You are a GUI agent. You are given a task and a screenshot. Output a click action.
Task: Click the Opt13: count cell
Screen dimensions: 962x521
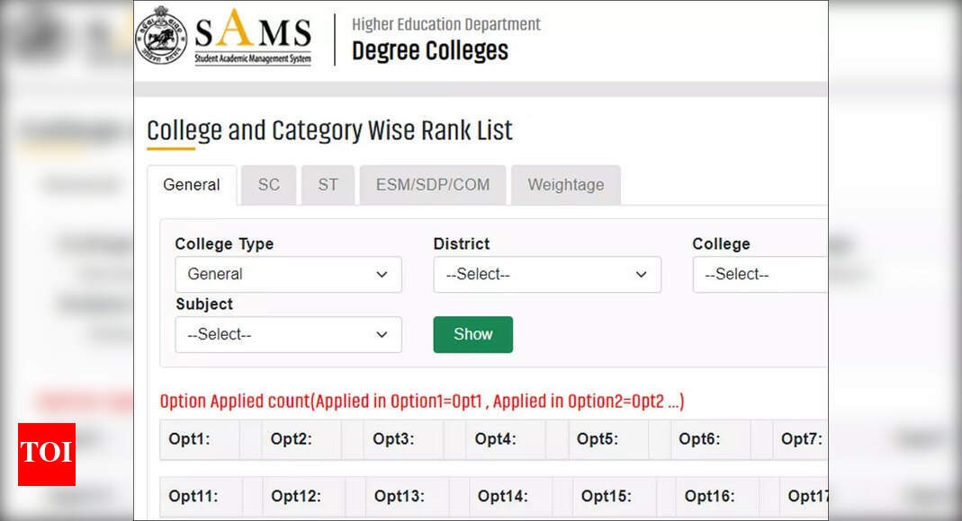408,497
